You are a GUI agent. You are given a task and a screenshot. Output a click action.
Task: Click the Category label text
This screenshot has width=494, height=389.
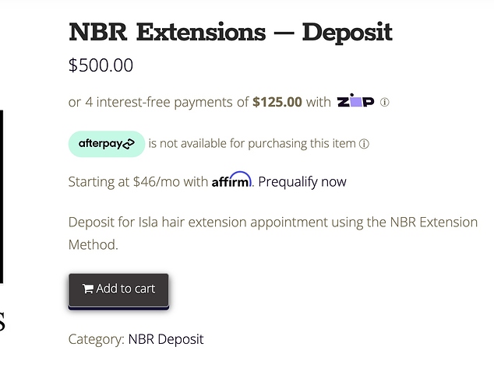click(x=96, y=339)
